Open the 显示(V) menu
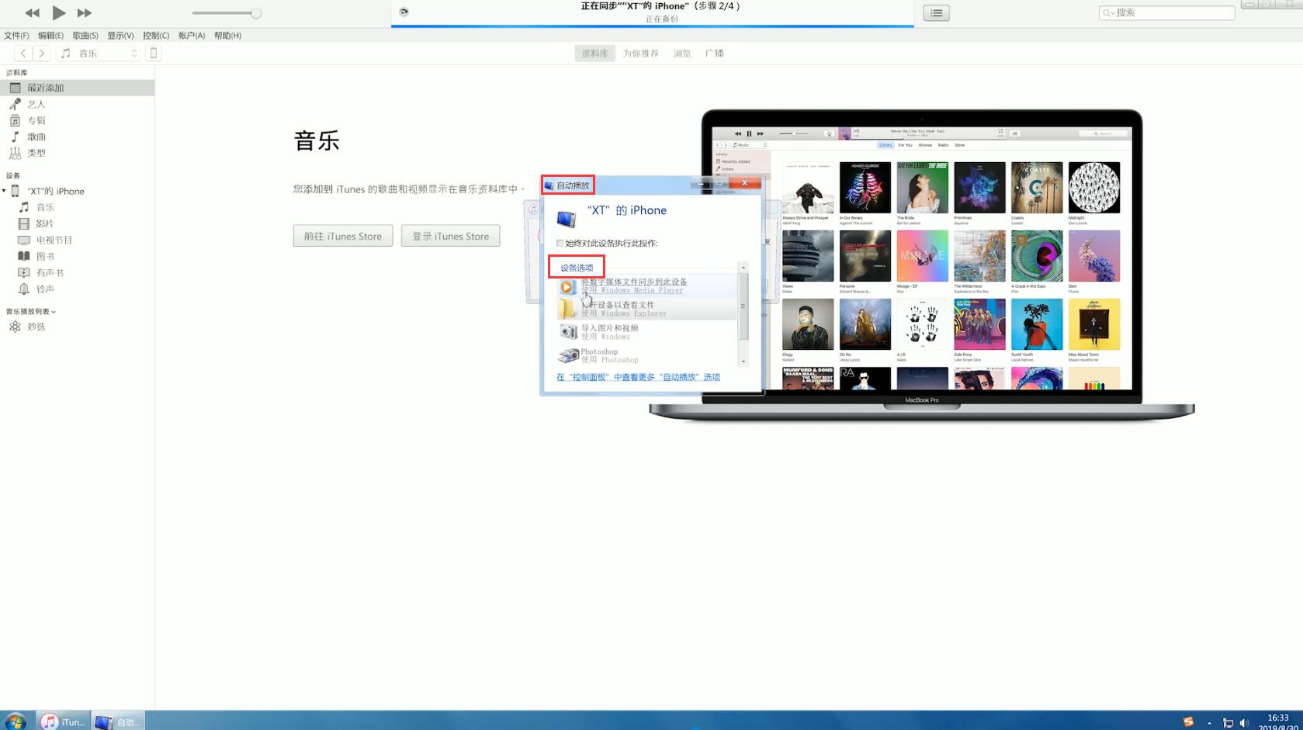 [x=120, y=36]
